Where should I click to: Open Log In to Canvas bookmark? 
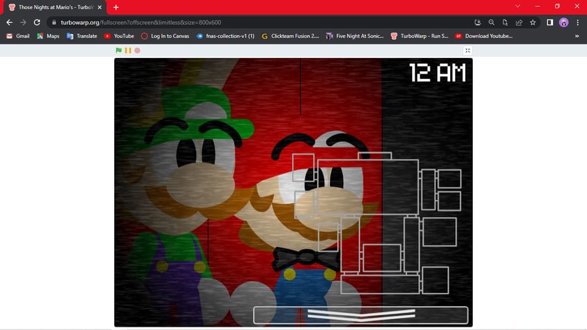coord(165,36)
